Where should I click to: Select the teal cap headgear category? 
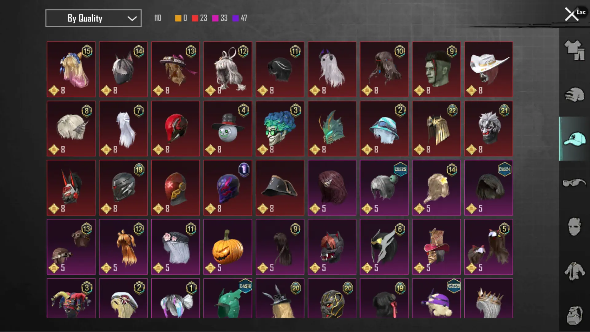(x=574, y=139)
